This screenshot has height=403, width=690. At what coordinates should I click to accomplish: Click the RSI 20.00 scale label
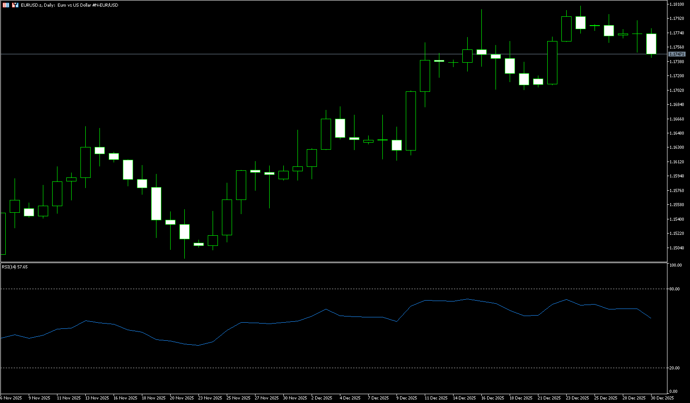click(x=675, y=368)
